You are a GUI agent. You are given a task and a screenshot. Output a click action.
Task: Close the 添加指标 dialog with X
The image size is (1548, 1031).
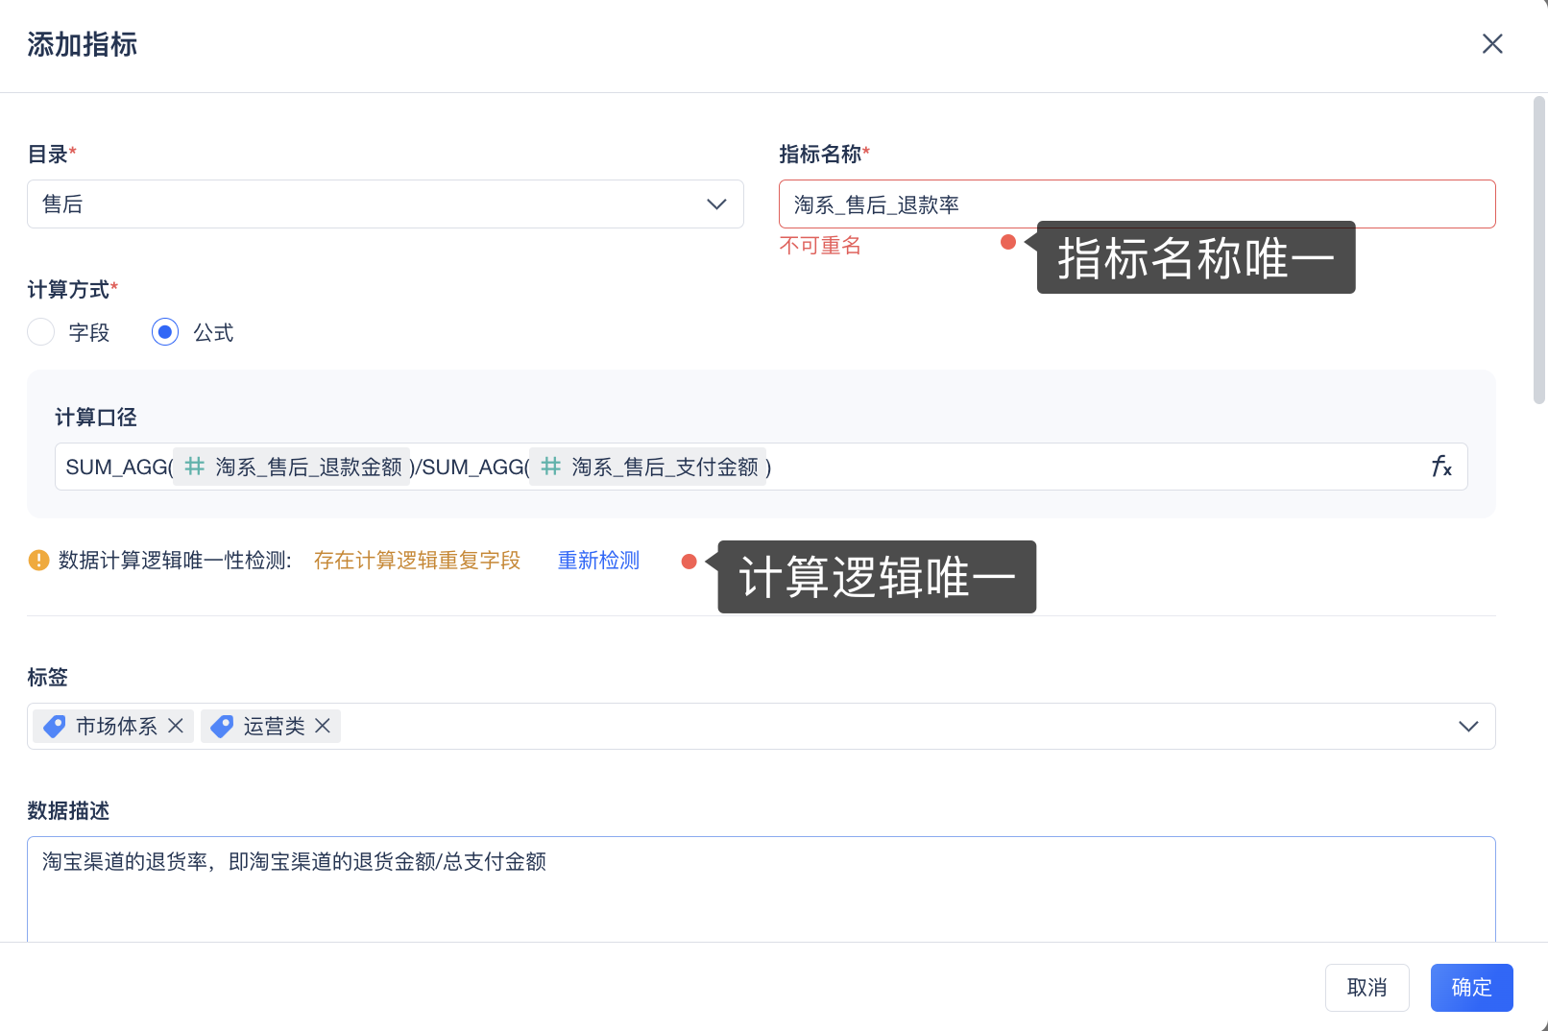(1492, 44)
